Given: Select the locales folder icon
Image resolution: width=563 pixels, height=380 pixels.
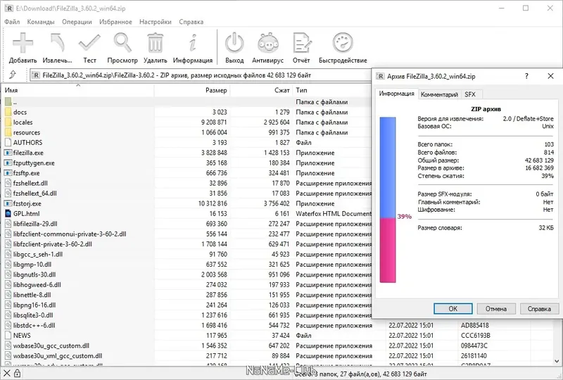Looking at the screenshot, I should [x=8, y=122].
